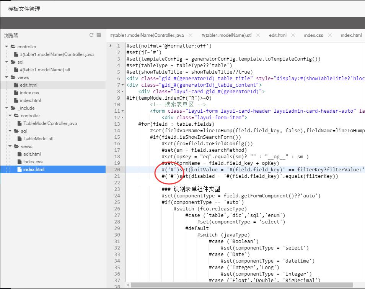Collapse the views folder under _include
The width and height of the screenshot is (365, 289).
click(10, 146)
